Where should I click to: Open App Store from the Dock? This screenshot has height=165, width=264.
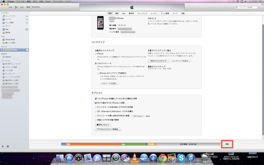[x=69, y=158]
